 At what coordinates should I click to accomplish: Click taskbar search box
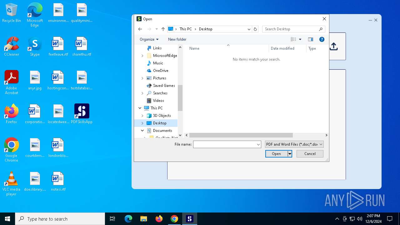pos(60,219)
